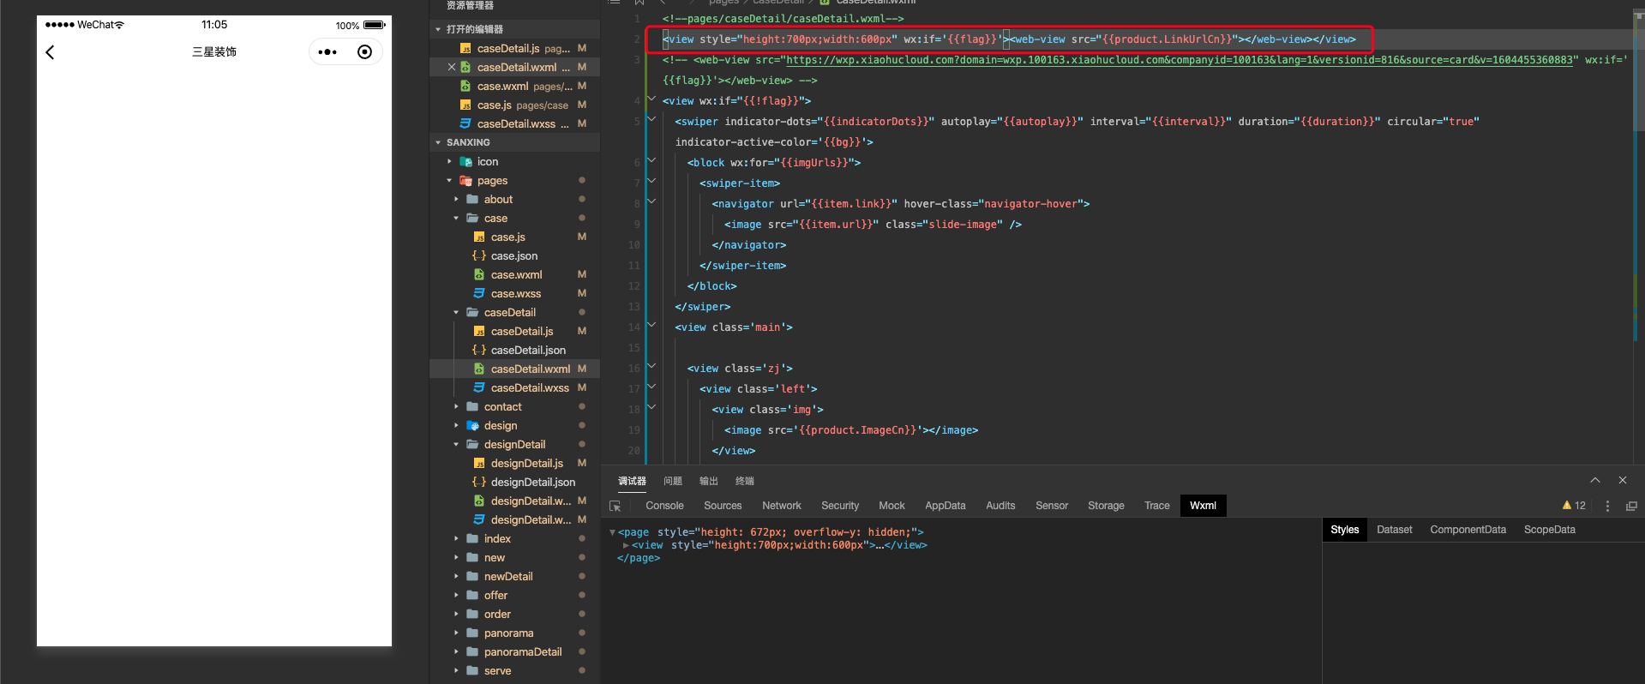This screenshot has width=1645, height=684.
Task: Expand the about folder
Action: (456, 199)
